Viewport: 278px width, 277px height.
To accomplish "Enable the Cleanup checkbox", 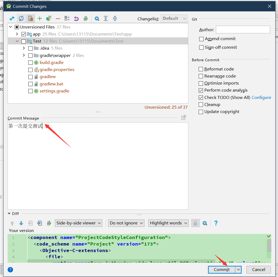I will pos(201,105).
